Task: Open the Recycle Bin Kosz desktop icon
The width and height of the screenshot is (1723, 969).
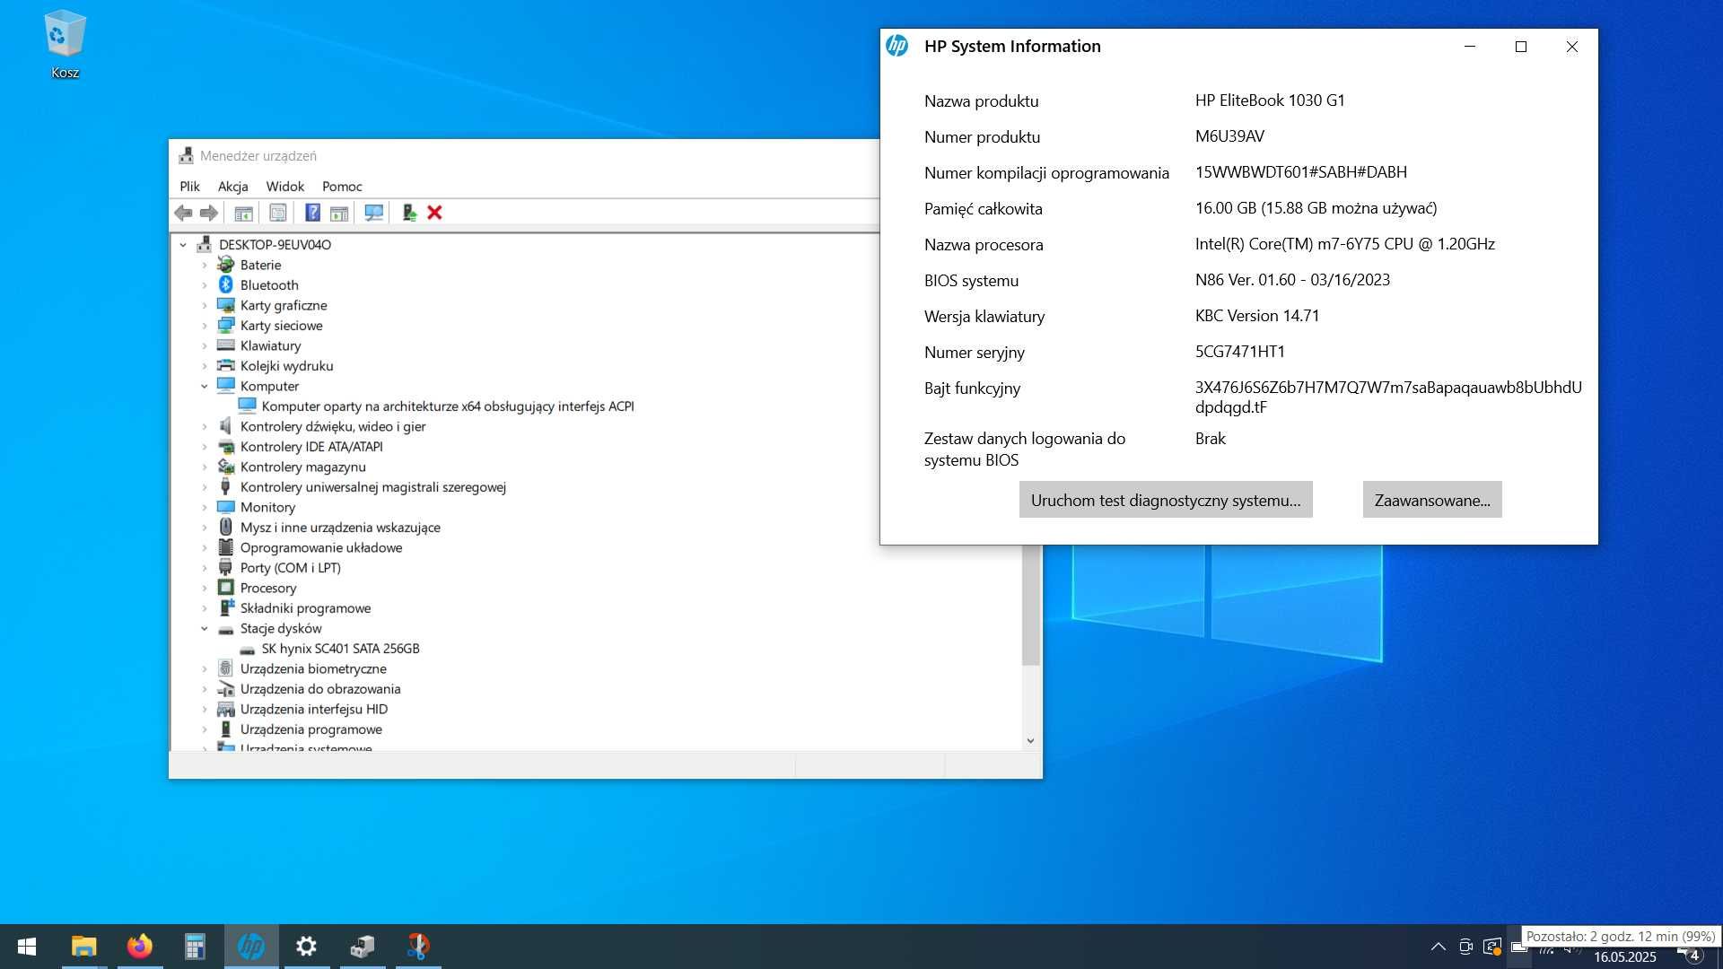Action: [65, 44]
